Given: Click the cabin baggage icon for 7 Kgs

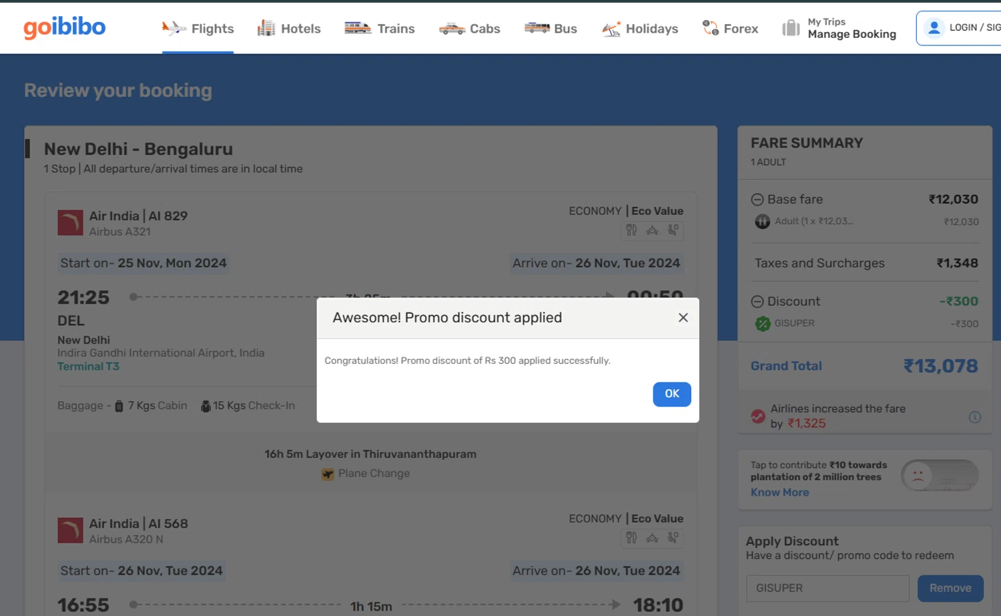Looking at the screenshot, I should (119, 406).
